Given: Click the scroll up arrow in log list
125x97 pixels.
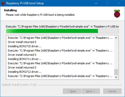Looking at the screenshot, I should click(116, 38).
